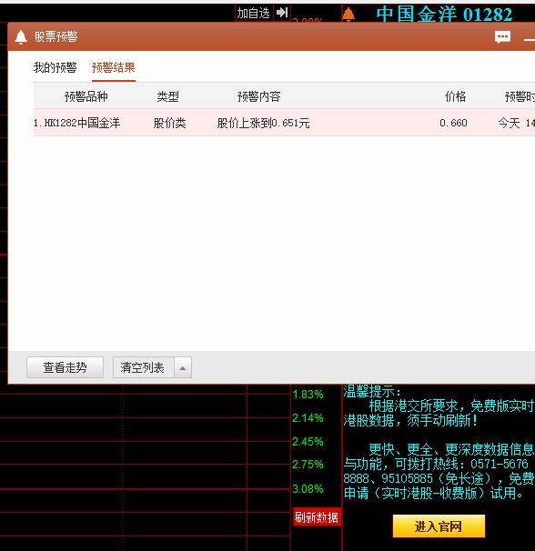Screen dimensions: 535x551
Task: Click the 温馨提示 notice heading
Action: click(372, 391)
